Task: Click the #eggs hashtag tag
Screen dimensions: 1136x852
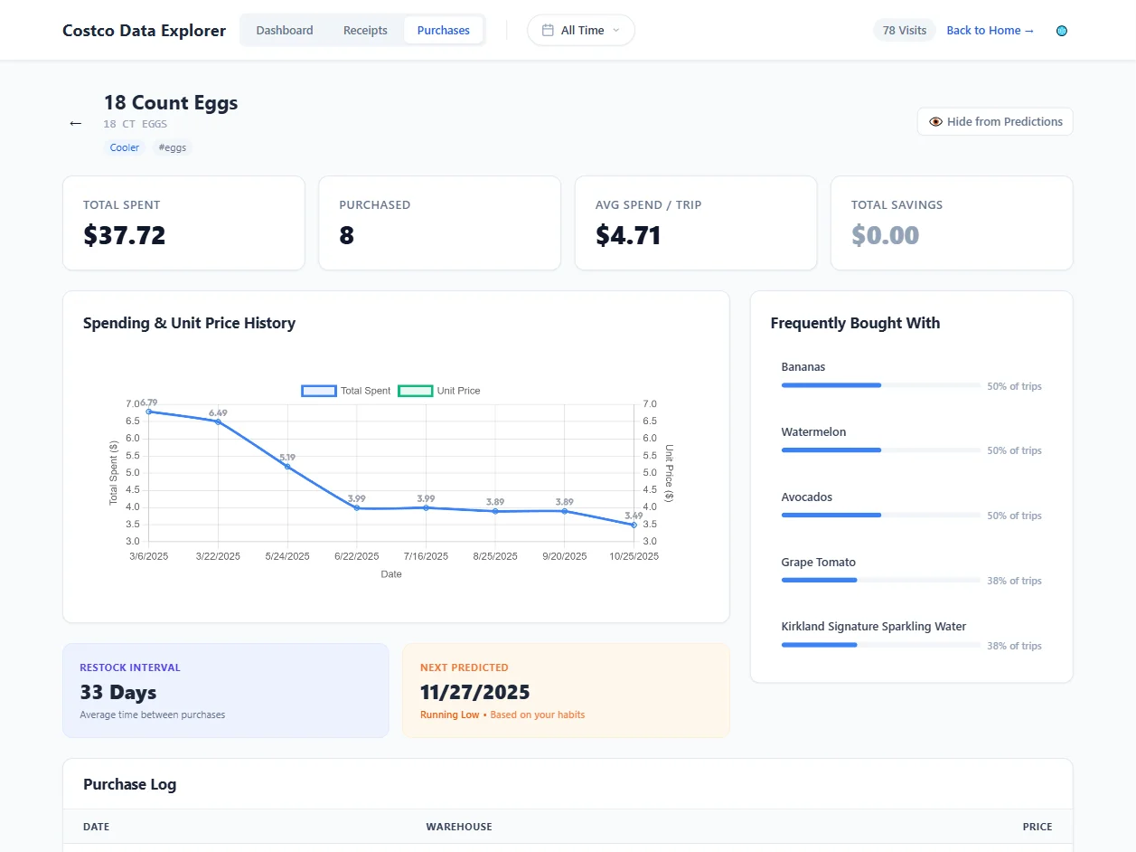Action: [172, 147]
